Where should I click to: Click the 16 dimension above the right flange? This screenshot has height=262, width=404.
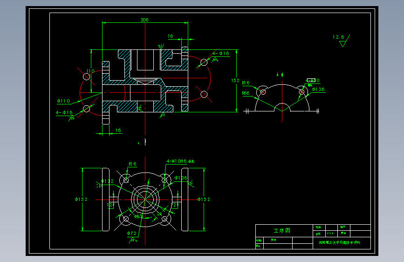(171, 36)
